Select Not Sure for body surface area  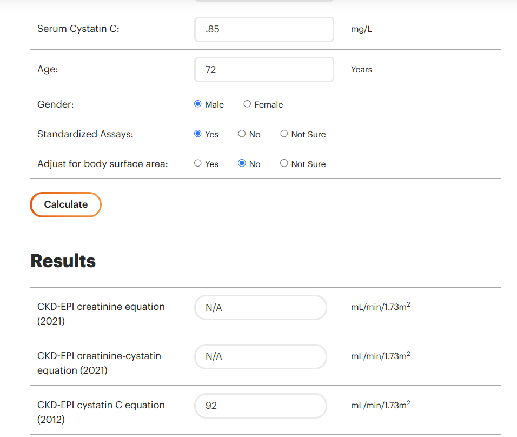click(284, 163)
